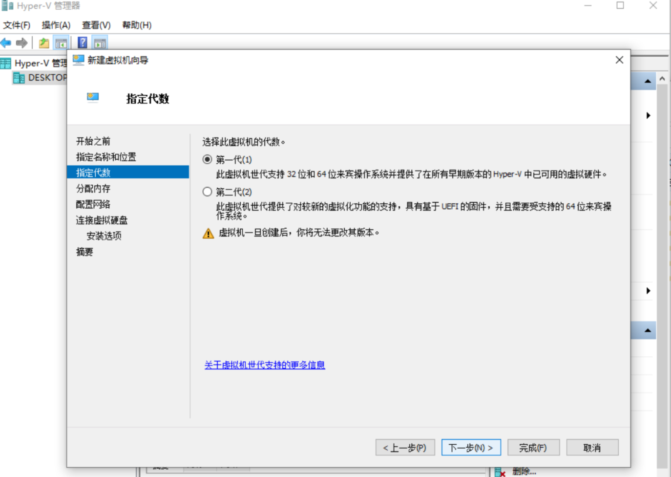The width and height of the screenshot is (671, 477).
Task: Select wizard step 指定代数
Action: coord(128,172)
